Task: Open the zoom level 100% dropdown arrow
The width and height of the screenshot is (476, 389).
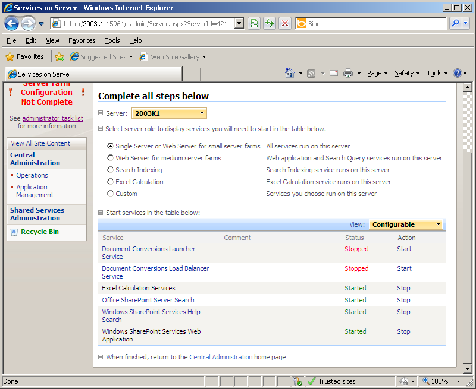Action: [458, 381]
